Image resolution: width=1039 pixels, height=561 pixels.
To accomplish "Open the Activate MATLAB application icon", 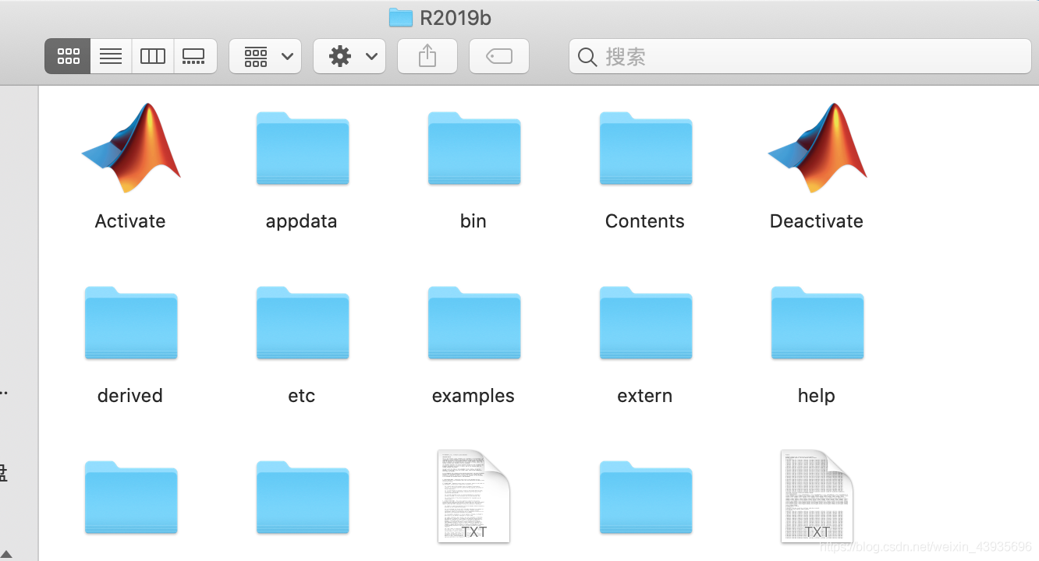I will pos(130,148).
